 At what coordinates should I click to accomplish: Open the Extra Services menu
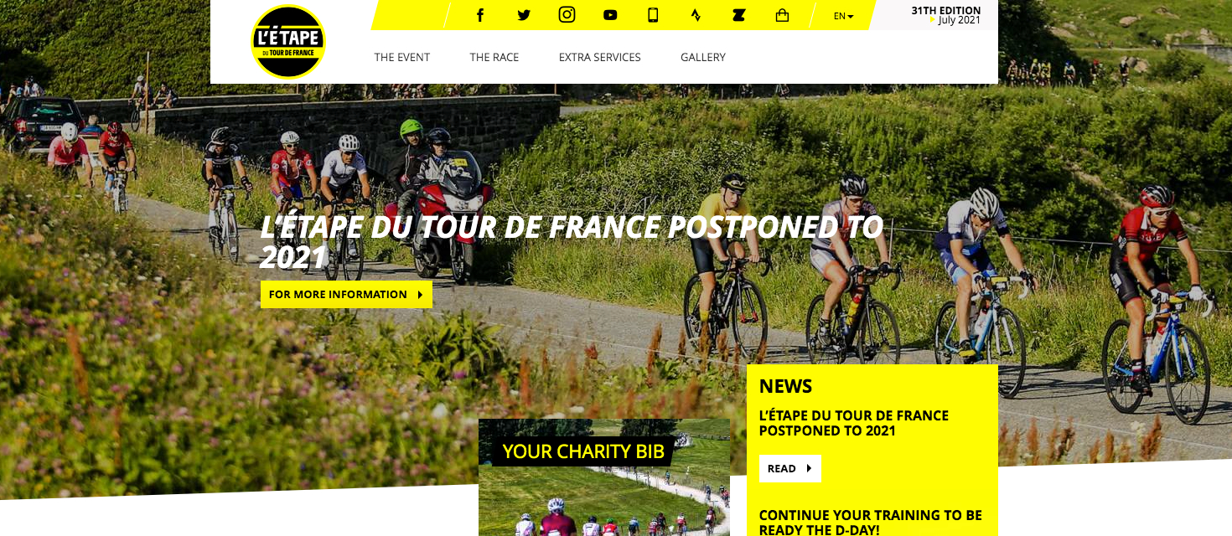tap(600, 57)
